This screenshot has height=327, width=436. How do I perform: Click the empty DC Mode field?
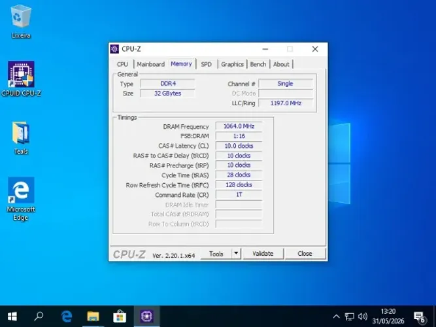(286, 94)
